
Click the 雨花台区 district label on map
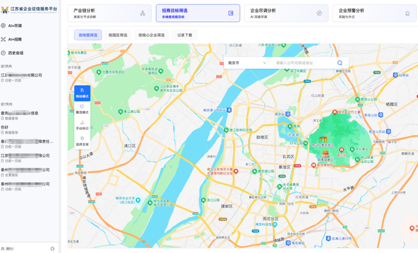coord(271,218)
